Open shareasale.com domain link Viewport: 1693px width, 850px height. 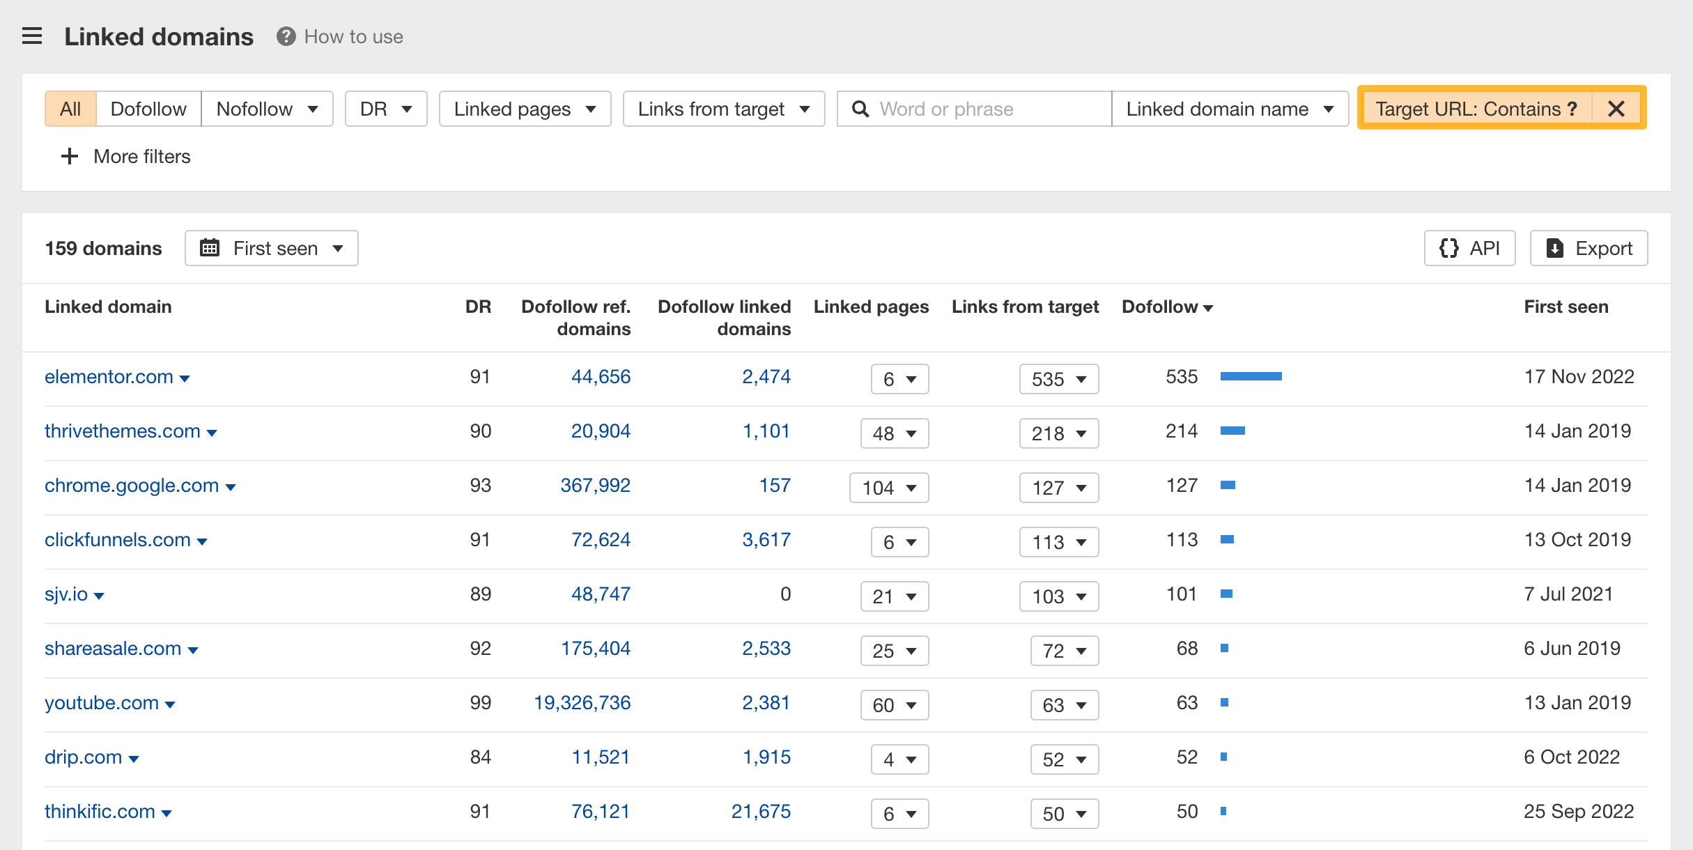pos(113,649)
